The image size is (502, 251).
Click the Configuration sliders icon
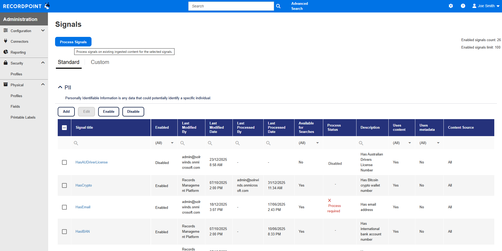6,31
